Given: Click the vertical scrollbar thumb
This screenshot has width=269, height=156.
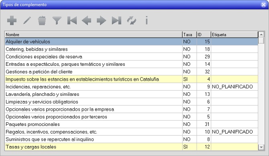Looking at the screenshot, I should pyautogui.click(x=261, y=41).
